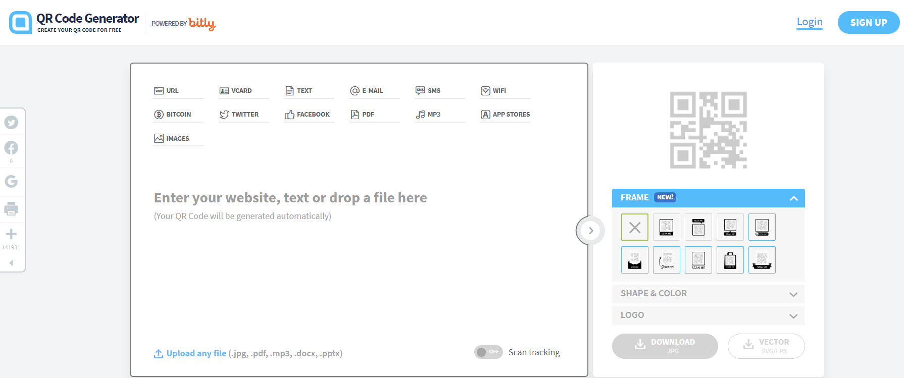Select the APP STORES QR type
The image size is (904, 378).
click(x=505, y=115)
